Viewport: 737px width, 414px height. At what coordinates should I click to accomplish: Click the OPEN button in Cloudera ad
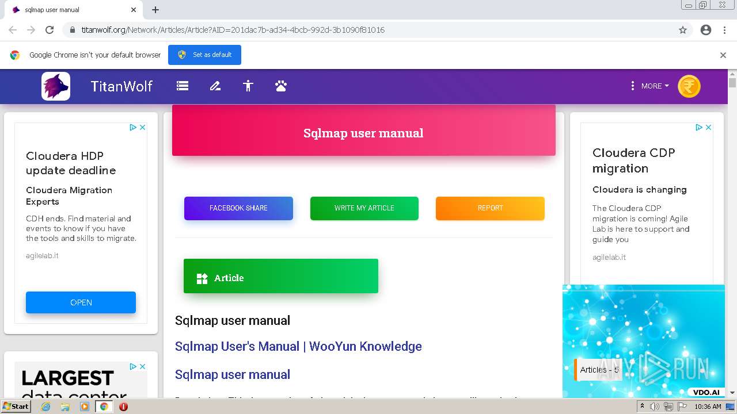pos(81,302)
